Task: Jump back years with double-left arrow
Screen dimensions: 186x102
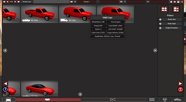Action: [4, 2]
